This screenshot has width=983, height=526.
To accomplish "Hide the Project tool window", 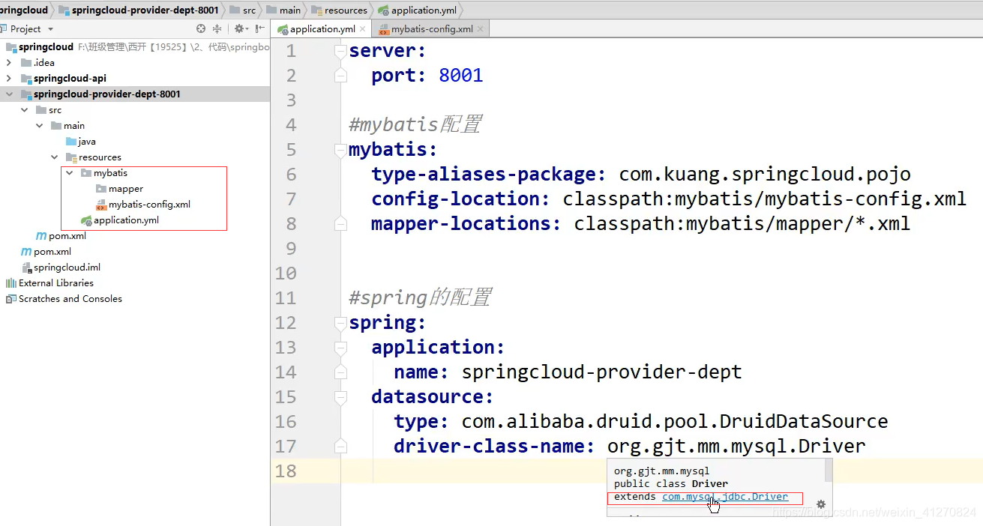I will pos(259,28).
